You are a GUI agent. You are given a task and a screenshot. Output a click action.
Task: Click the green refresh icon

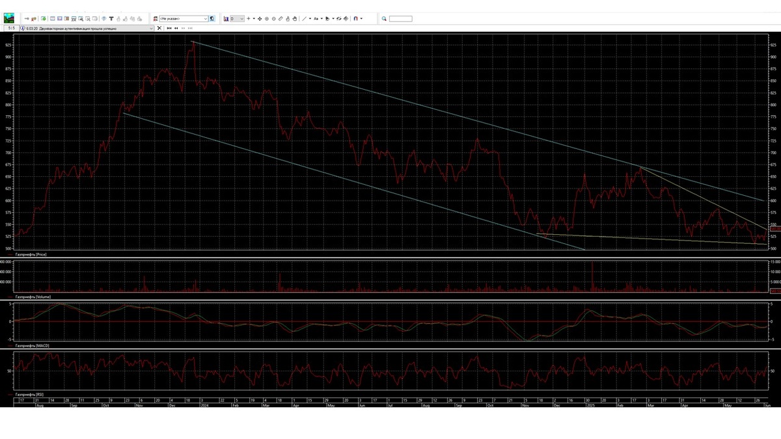click(43, 19)
